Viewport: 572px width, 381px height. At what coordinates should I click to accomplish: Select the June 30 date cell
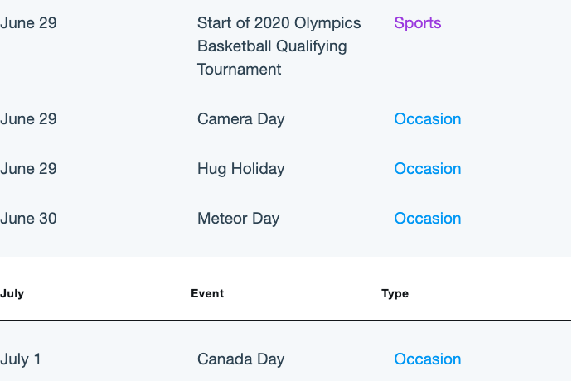pos(28,219)
